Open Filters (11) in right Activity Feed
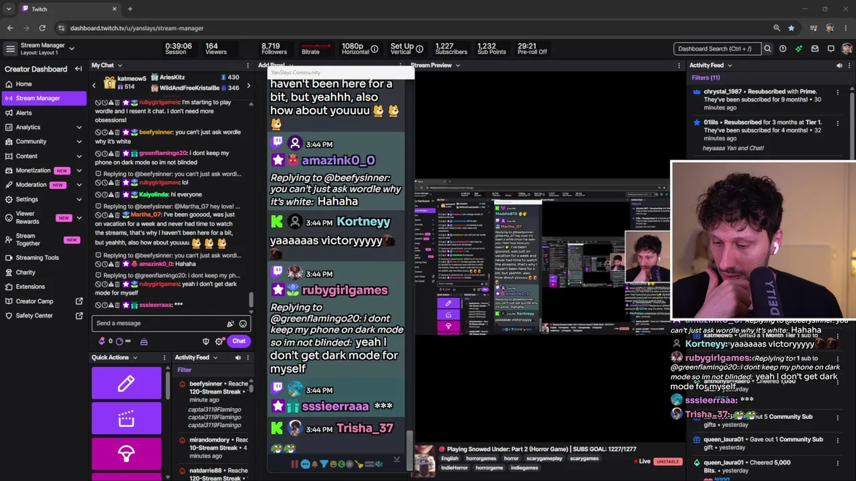 point(706,78)
